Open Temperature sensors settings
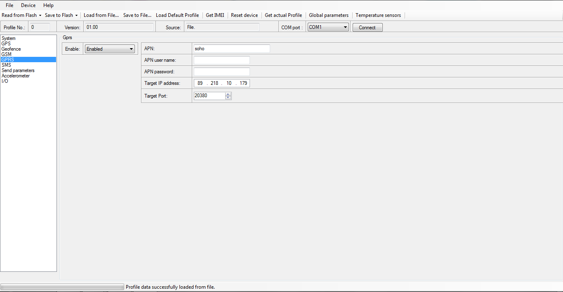 pyautogui.click(x=378, y=15)
